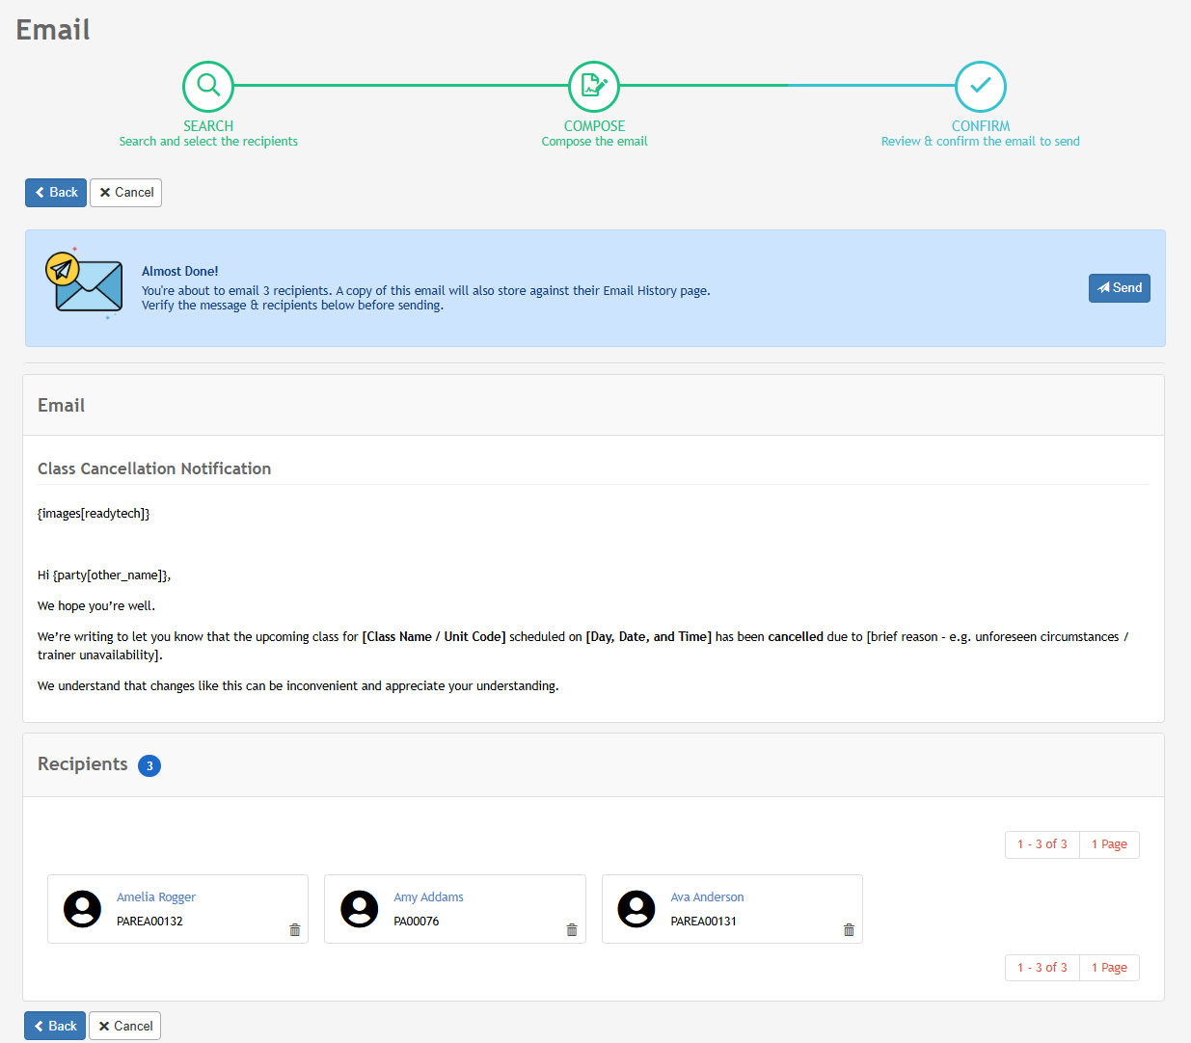Click 'Review & confirm the email to send'
1191x1043 pixels.
coord(981,142)
